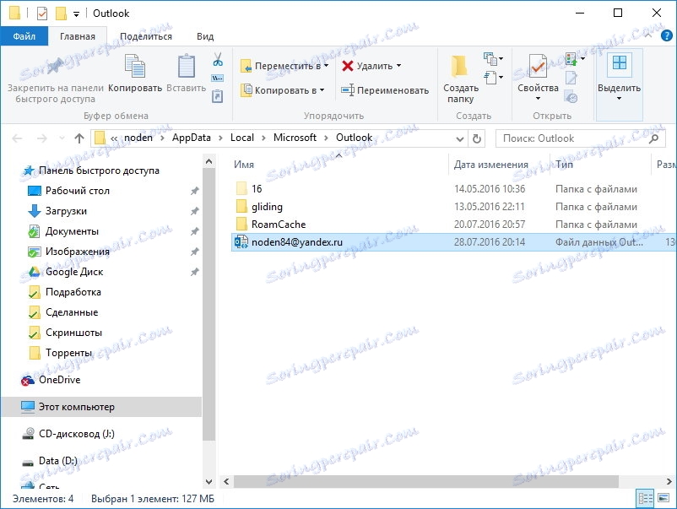Refresh the Outlook folder view
Viewport: 677px width, 509px height.
tap(477, 138)
